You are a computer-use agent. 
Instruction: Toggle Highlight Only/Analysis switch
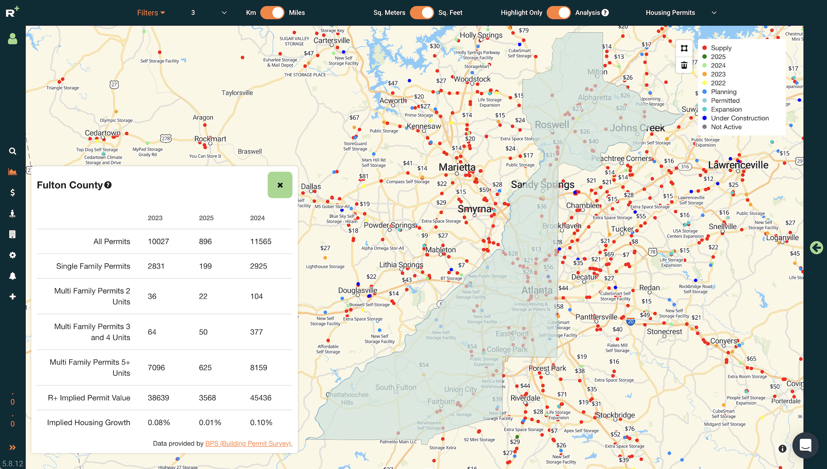[x=559, y=12]
